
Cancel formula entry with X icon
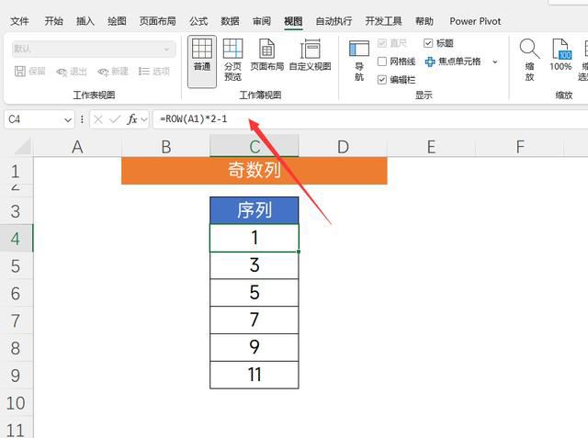point(98,119)
